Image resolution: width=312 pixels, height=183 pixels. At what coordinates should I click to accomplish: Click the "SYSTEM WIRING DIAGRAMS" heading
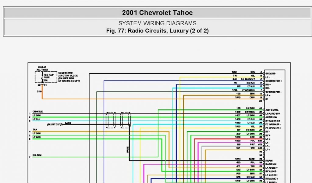(157, 23)
